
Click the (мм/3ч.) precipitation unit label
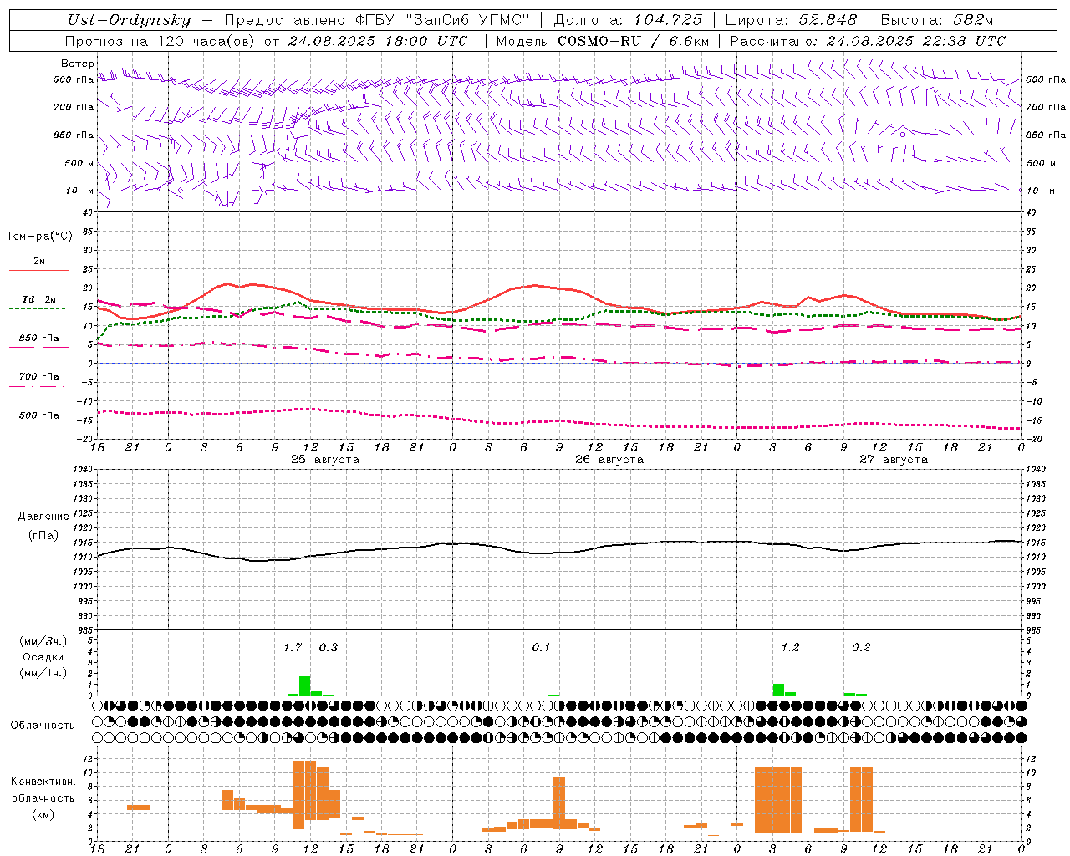pyautogui.click(x=43, y=641)
